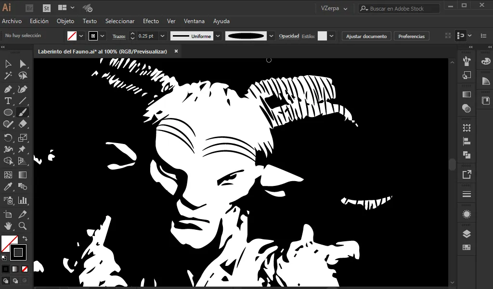Select the Ellipse tool
The image size is (493, 289).
click(x=8, y=112)
